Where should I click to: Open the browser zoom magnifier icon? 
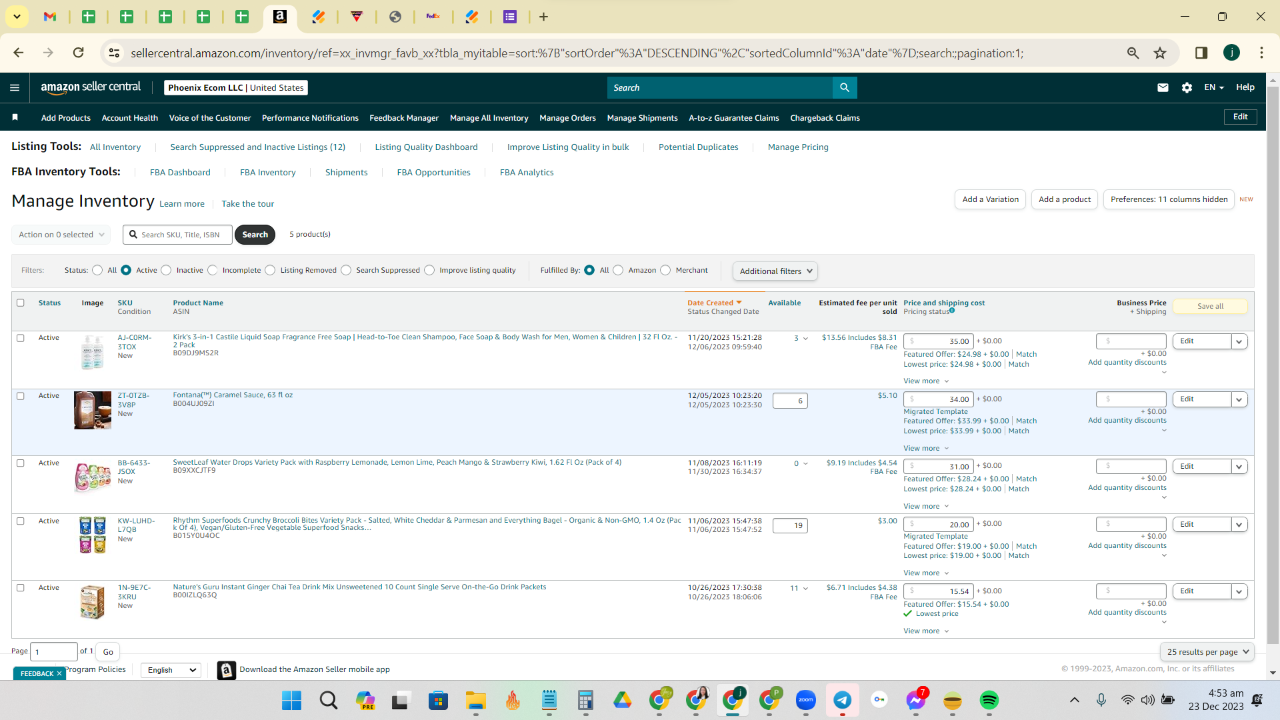[1133, 53]
